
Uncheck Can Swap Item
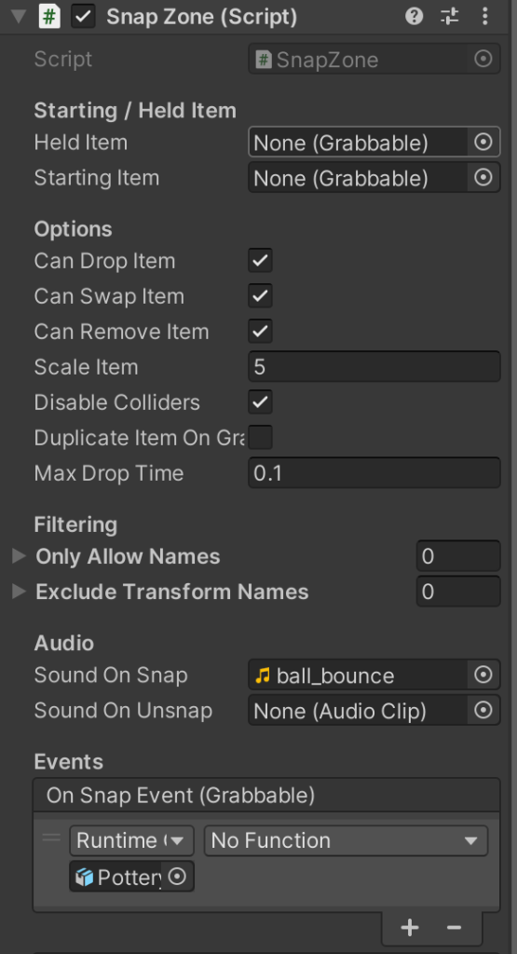(x=260, y=296)
